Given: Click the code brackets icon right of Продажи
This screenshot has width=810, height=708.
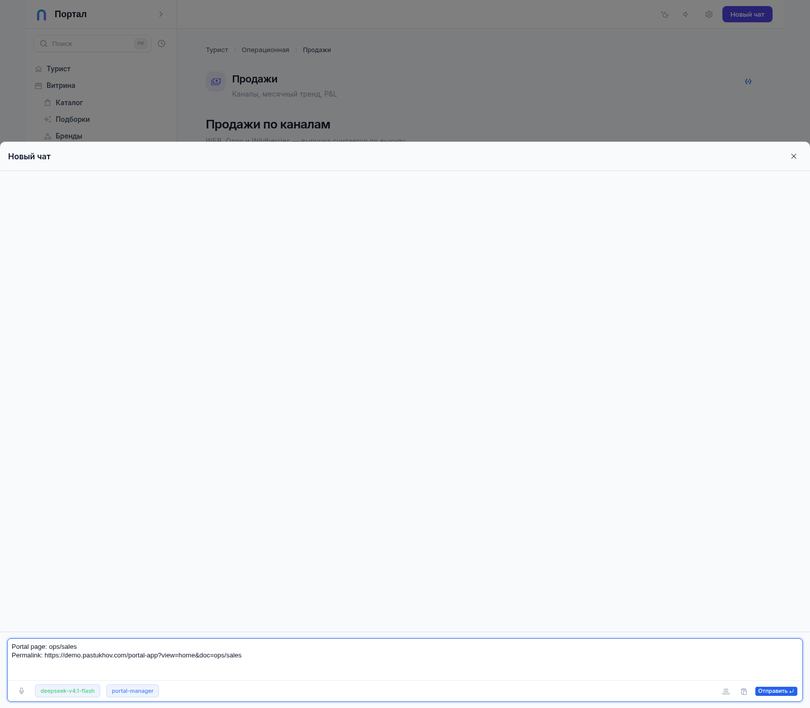Looking at the screenshot, I should point(748,81).
